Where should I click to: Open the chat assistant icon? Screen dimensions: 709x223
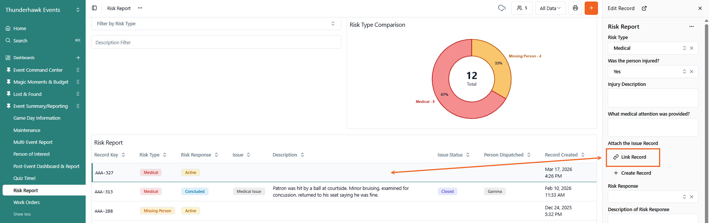pyautogui.click(x=502, y=8)
